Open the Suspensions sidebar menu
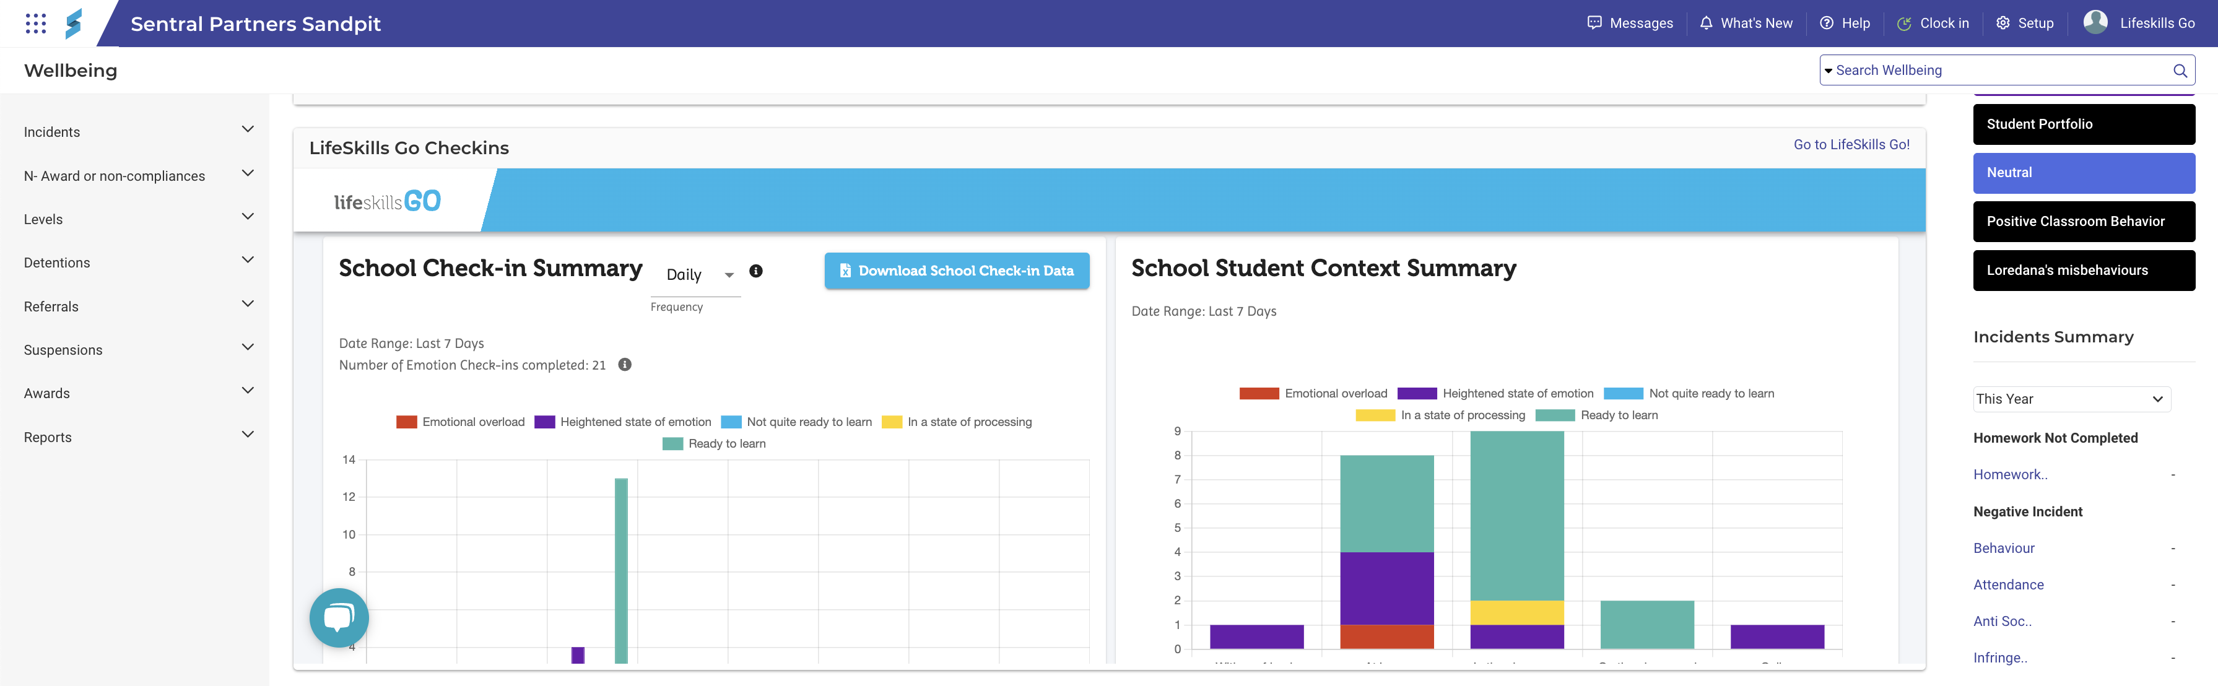Viewport: 2218px width, 686px height. (x=137, y=350)
